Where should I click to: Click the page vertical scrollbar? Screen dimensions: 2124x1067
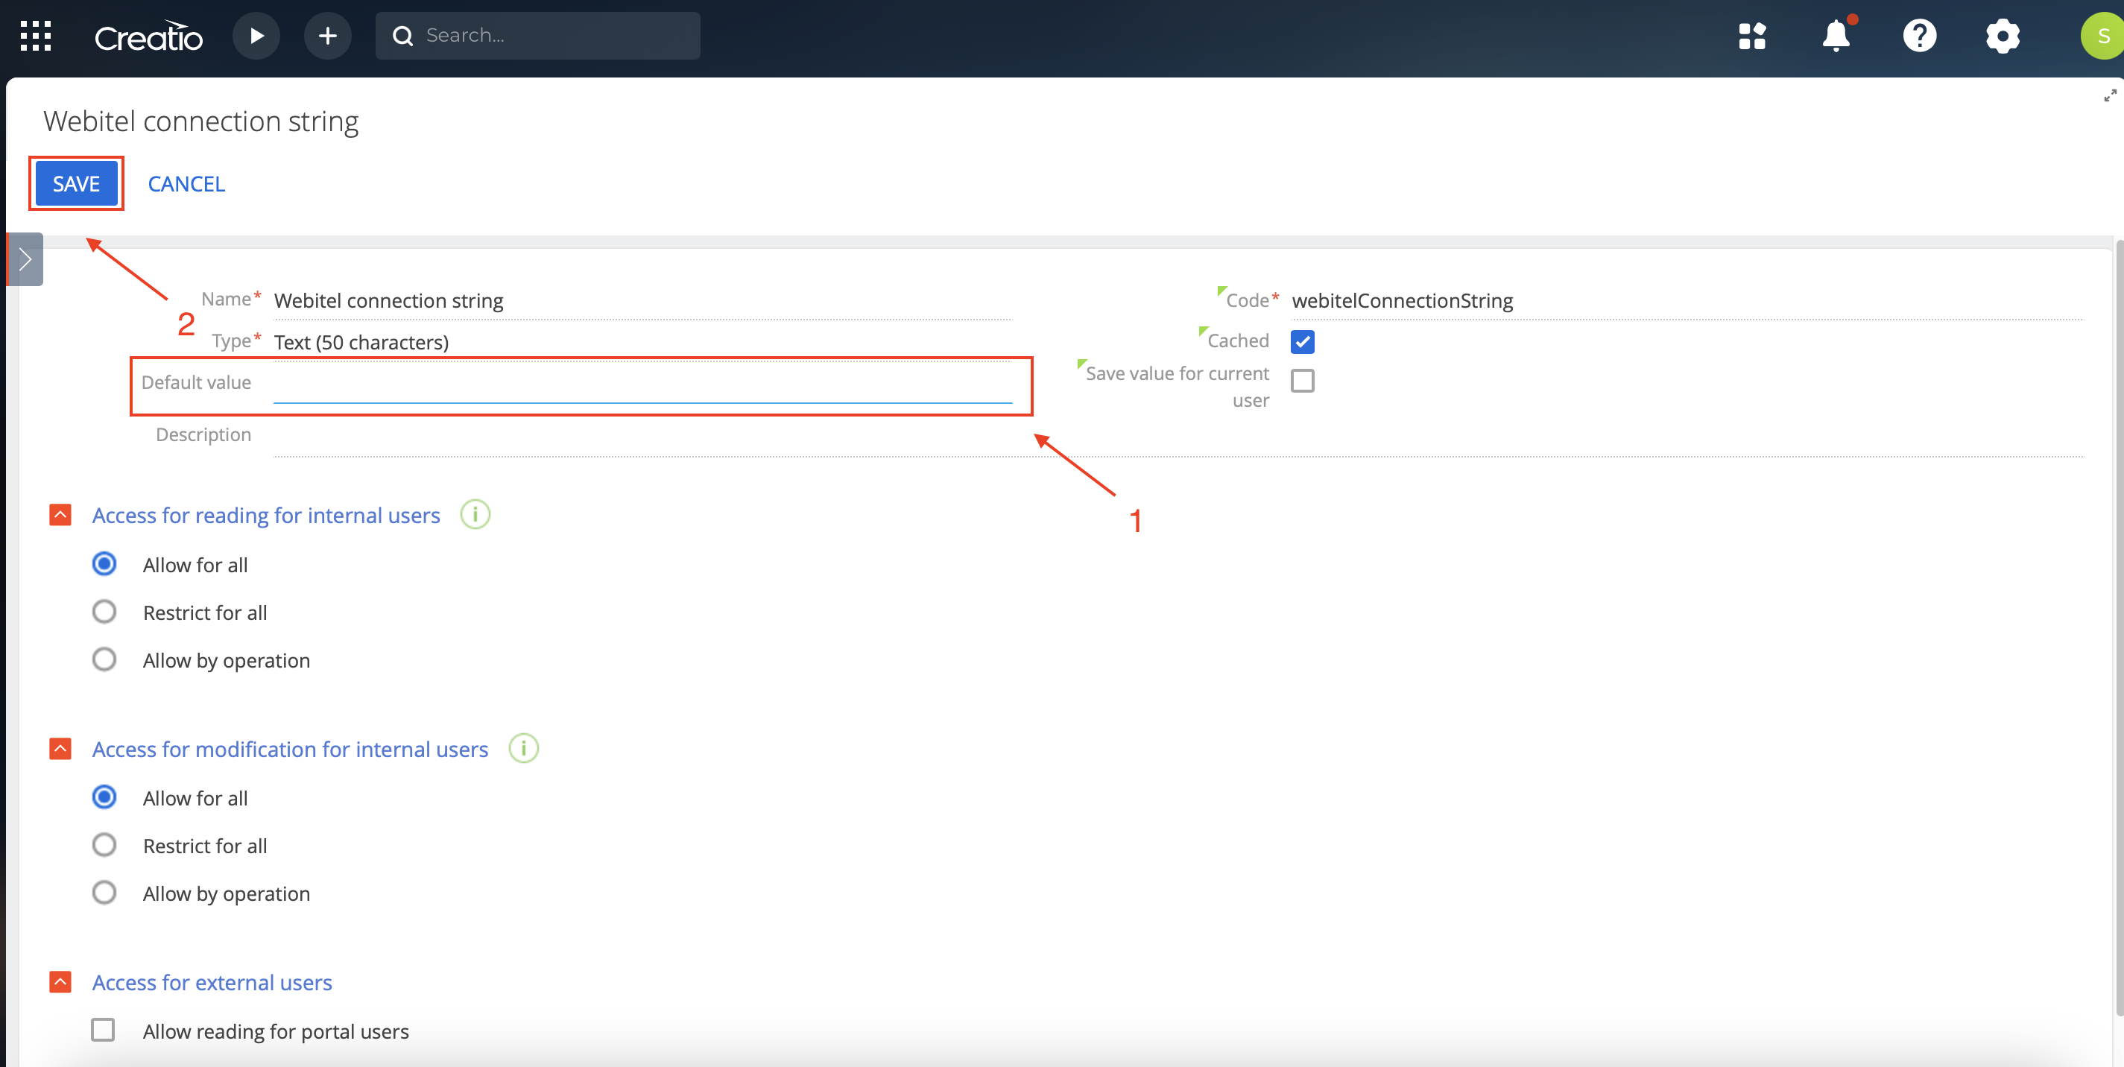pyautogui.click(x=2119, y=627)
